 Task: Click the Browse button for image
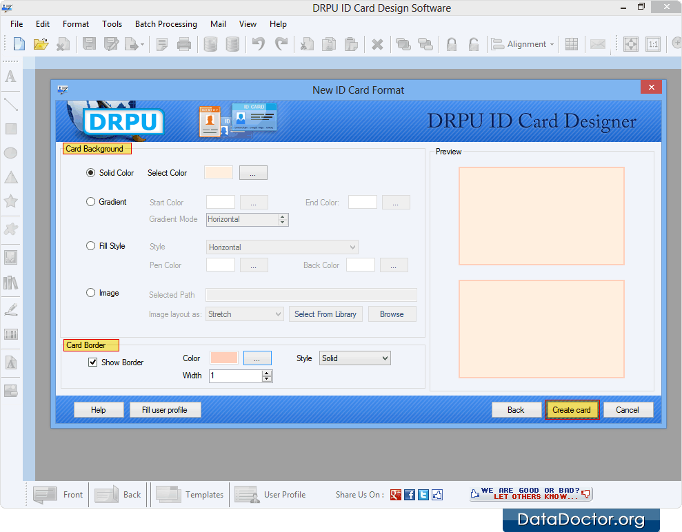[x=392, y=314]
